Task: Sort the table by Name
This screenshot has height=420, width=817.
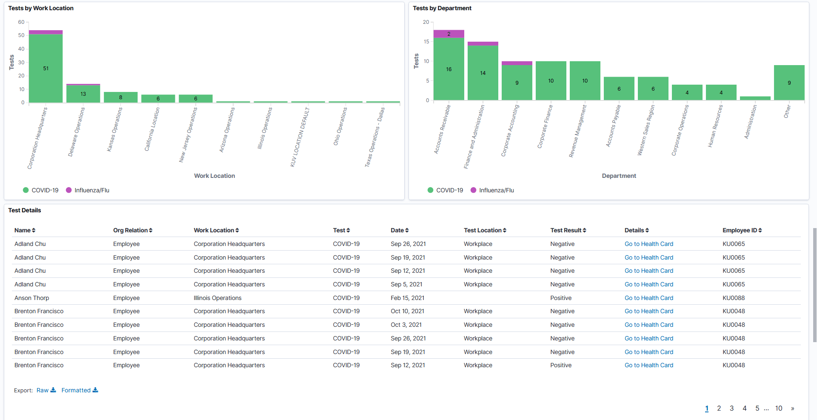Action: point(34,230)
